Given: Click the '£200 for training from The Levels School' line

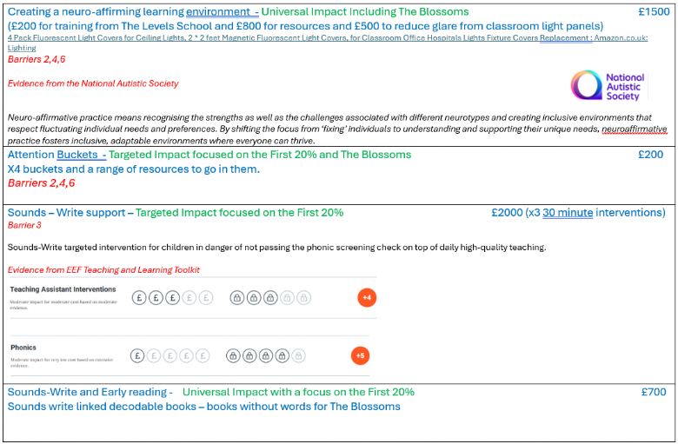Looking at the screenshot, I should click(305, 26).
